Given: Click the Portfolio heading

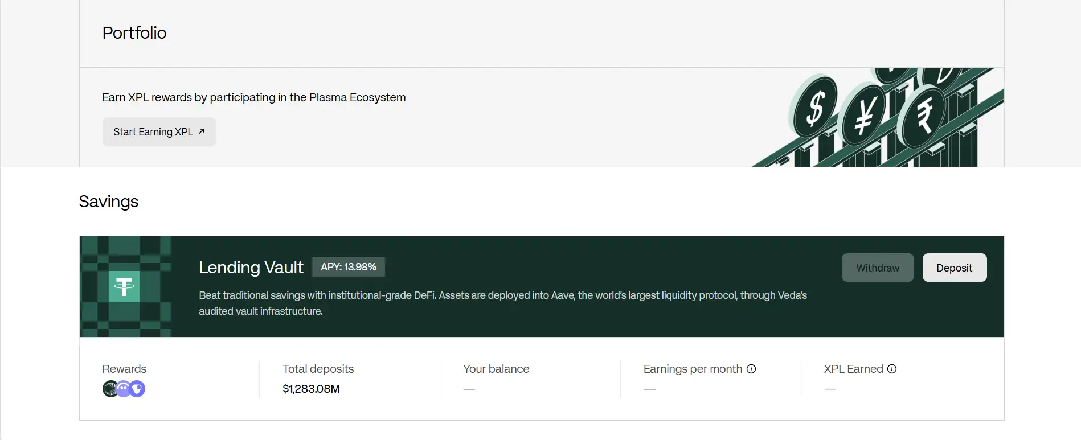Looking at the screenshot, I should tap(134, 33).
